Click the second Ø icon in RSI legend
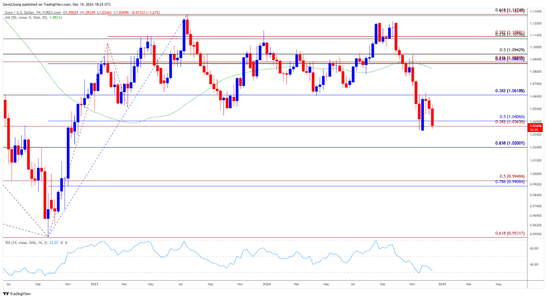The image size is (547, 299). point(66,242)
